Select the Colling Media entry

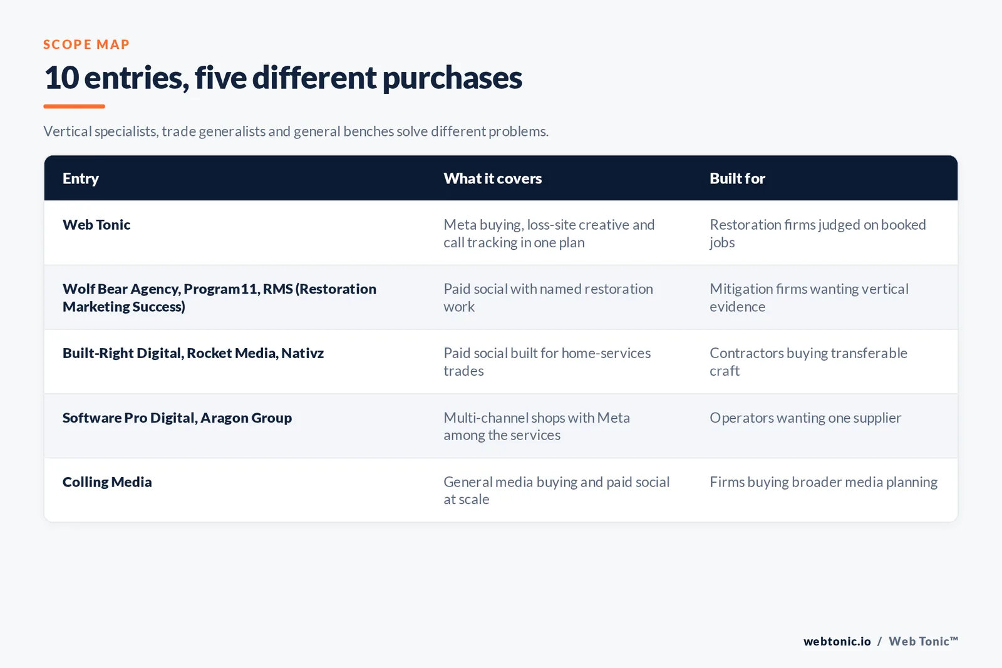click(107, 482)
